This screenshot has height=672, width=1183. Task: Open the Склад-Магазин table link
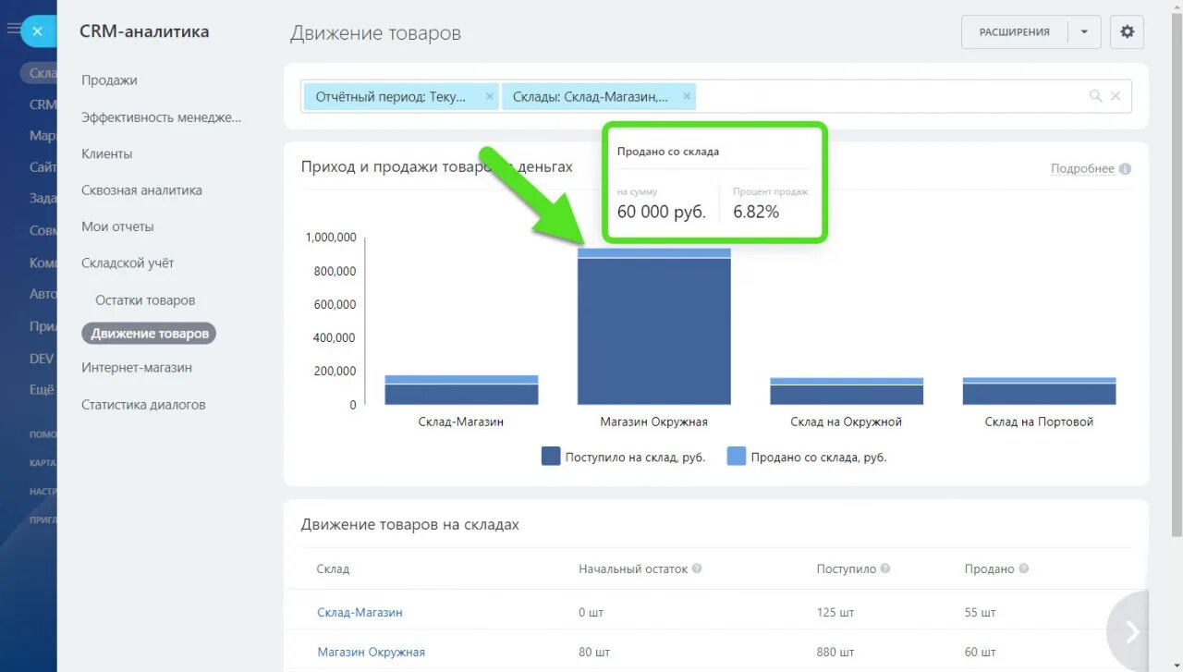pyautogui.click(x=360, y=612)
